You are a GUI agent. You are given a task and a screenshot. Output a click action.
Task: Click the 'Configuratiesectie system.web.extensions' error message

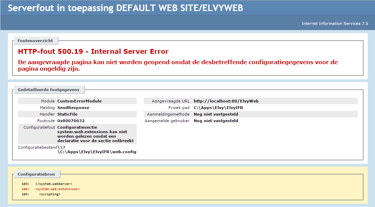(x=95, y=134)
